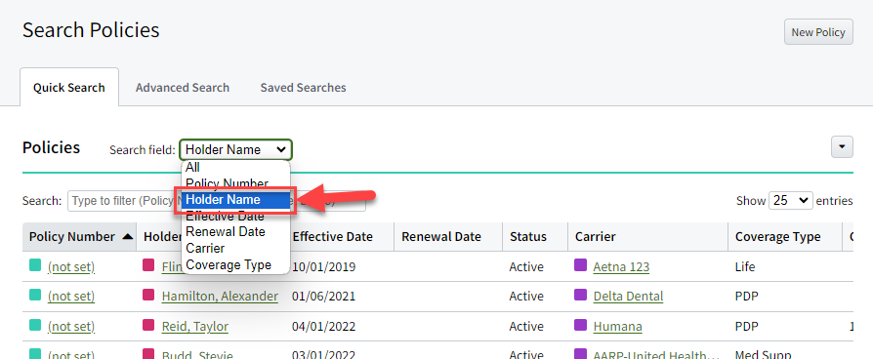This screenshot has height=359, width=873.
Task: Click purple carrier icon beside Humana
Action: [580, 325]
